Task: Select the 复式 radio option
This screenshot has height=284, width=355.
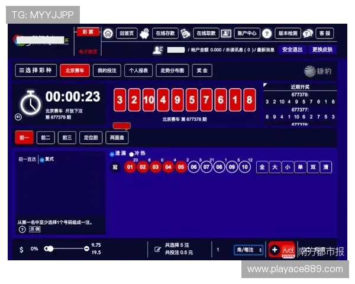Action: click(41, 159)
